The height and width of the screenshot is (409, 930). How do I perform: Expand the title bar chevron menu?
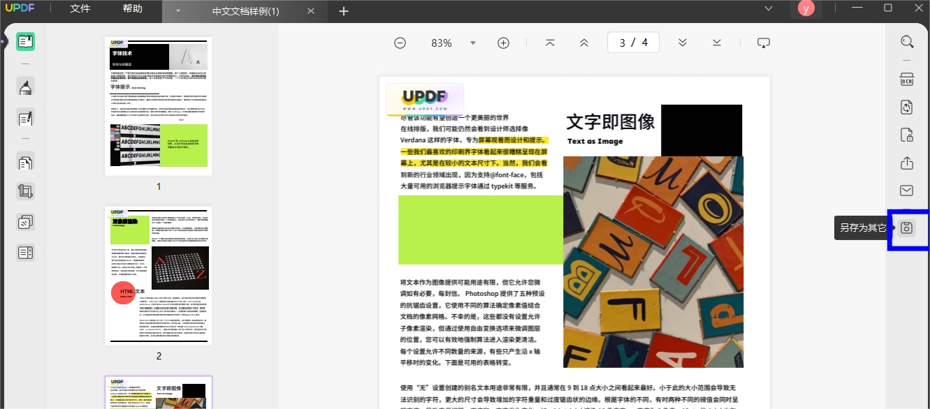pos(769,8)
